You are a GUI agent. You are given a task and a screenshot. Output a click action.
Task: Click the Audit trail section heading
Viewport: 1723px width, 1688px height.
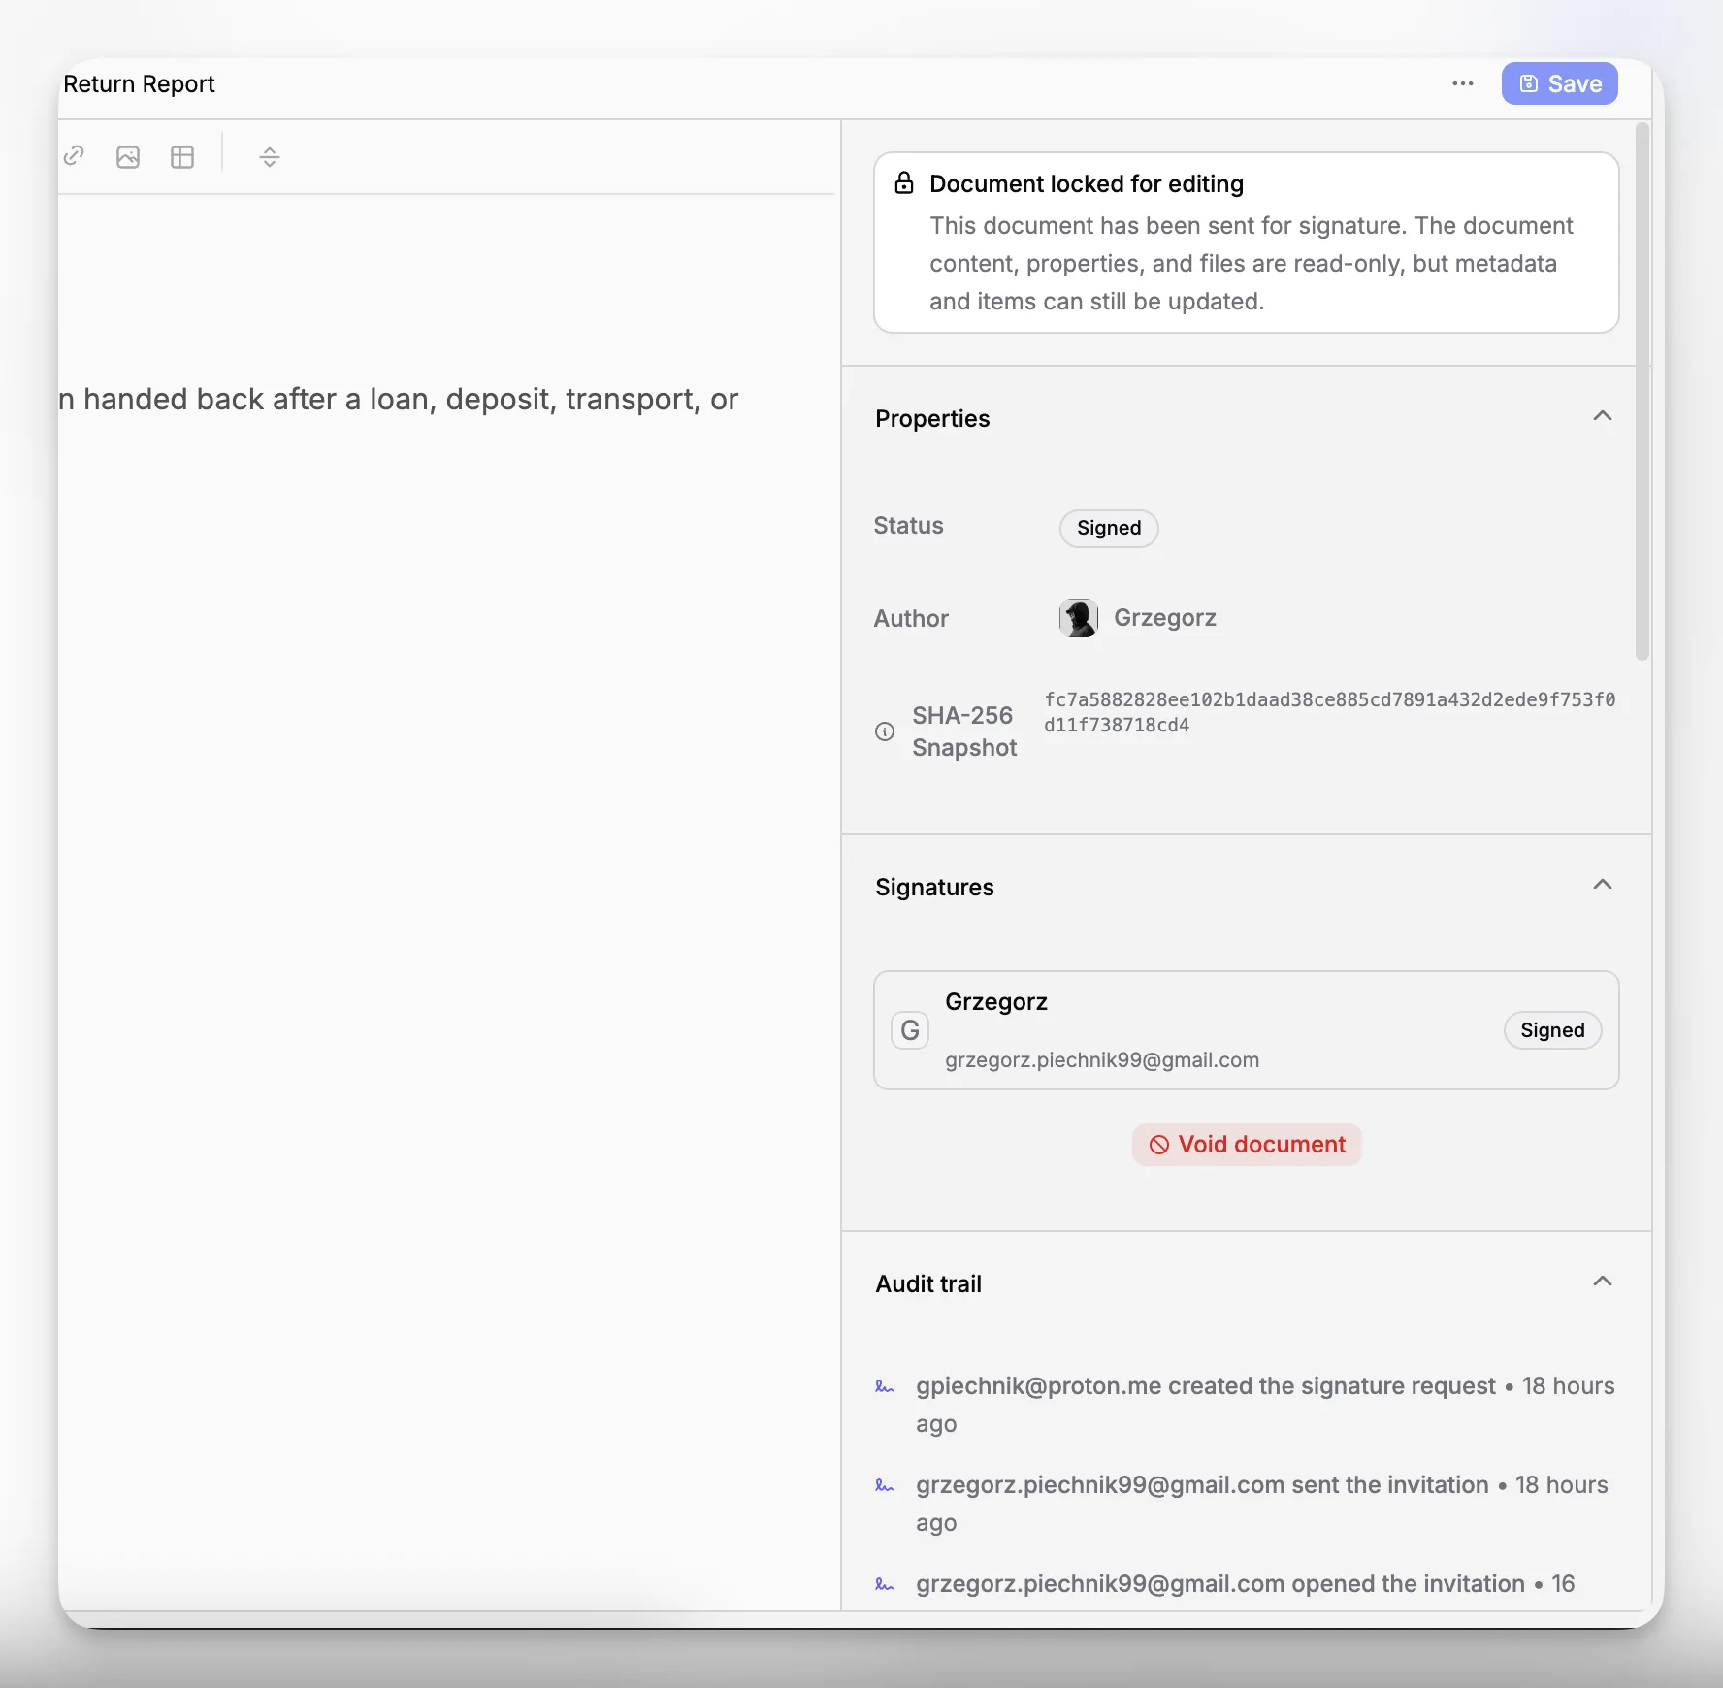928,1283
